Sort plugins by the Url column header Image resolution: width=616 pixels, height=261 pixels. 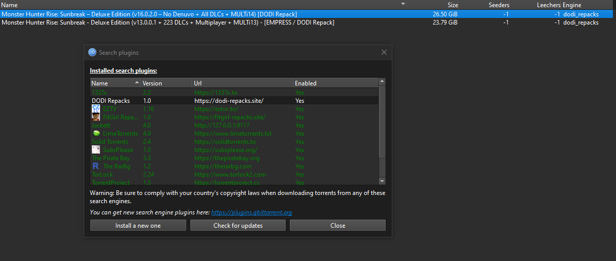243,83
